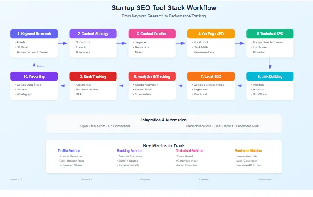Click the 'Notion' bullet item

[138, 52]
